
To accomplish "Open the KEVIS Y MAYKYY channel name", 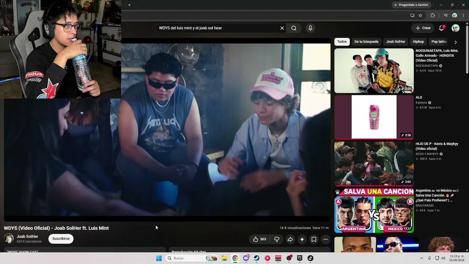I will [x=427, y=154].
